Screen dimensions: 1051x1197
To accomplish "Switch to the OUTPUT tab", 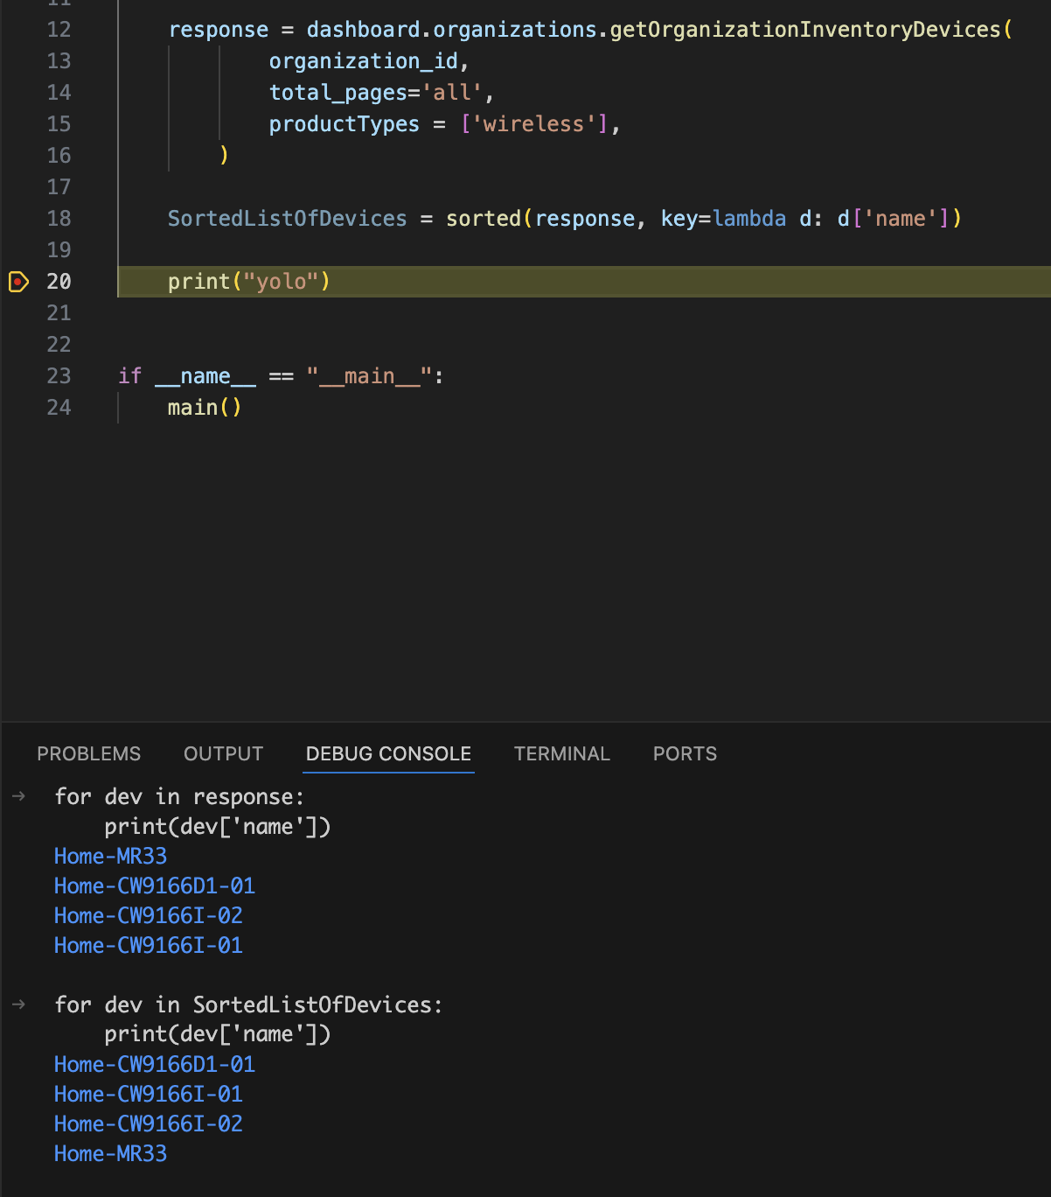I will (x=223, y=753).
